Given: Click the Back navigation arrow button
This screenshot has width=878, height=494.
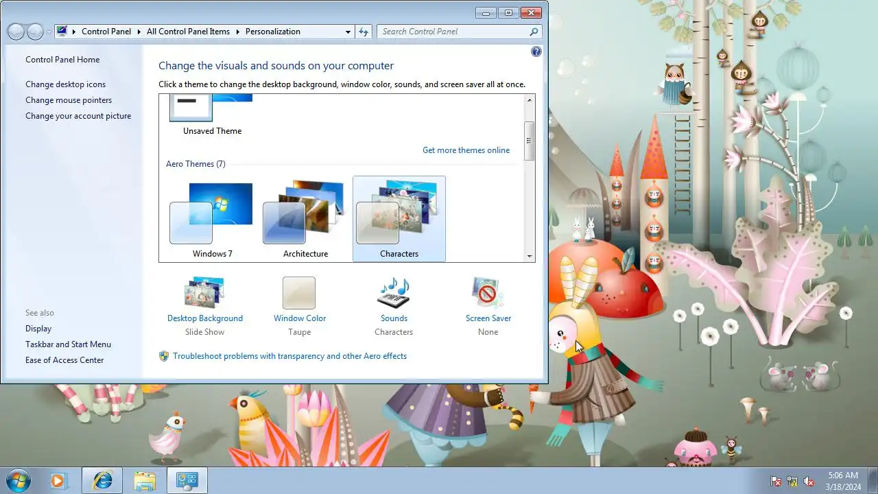Looking at the screenshot, I should coord(16,32).
